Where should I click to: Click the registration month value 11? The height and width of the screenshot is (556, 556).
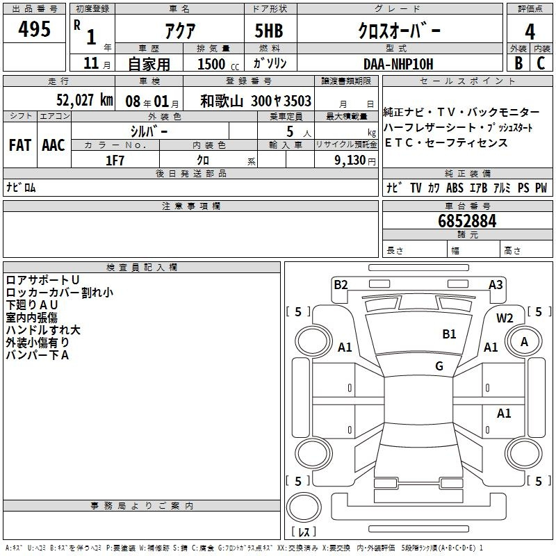pyautogui.click(x=91, y=63)
